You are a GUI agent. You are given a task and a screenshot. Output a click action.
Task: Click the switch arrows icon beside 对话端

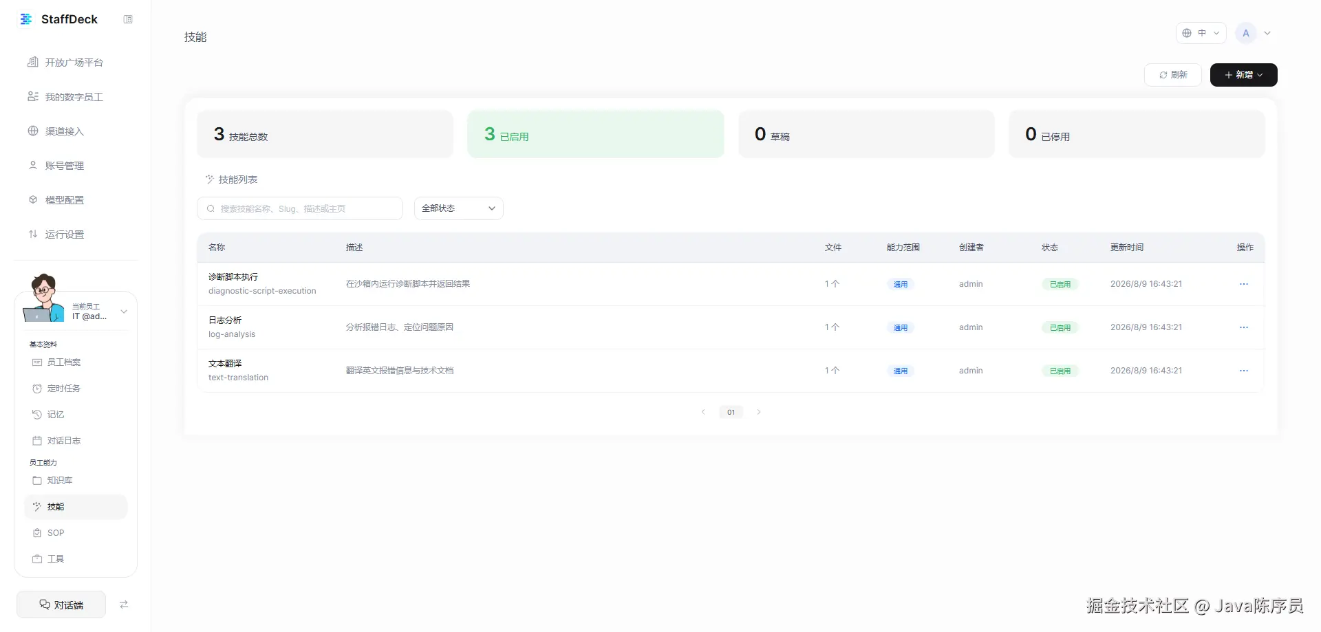(124, 604)
